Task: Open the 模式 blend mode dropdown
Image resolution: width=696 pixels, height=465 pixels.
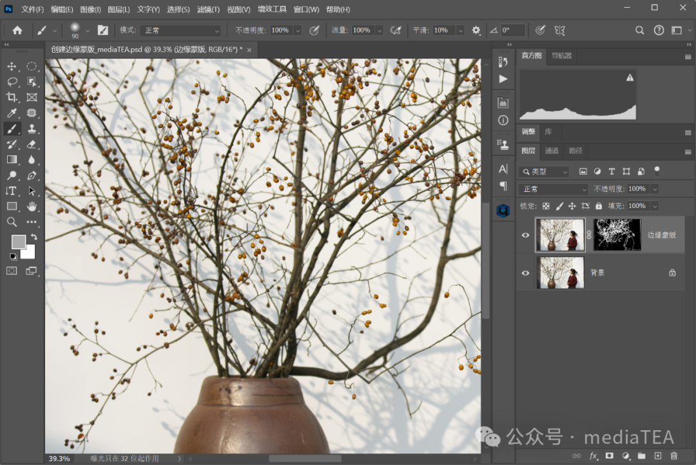Action: pyautogui.click(x=180, y=31)
